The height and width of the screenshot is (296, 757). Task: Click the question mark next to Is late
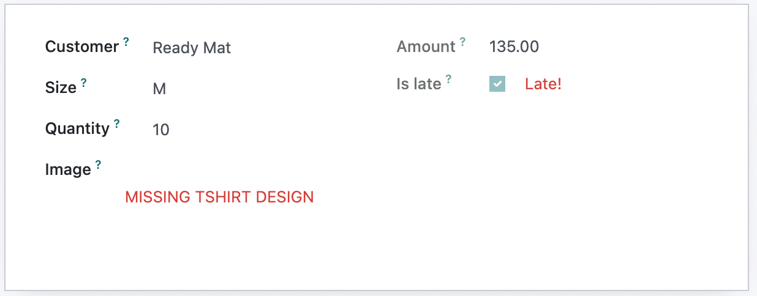pos(448,79)
